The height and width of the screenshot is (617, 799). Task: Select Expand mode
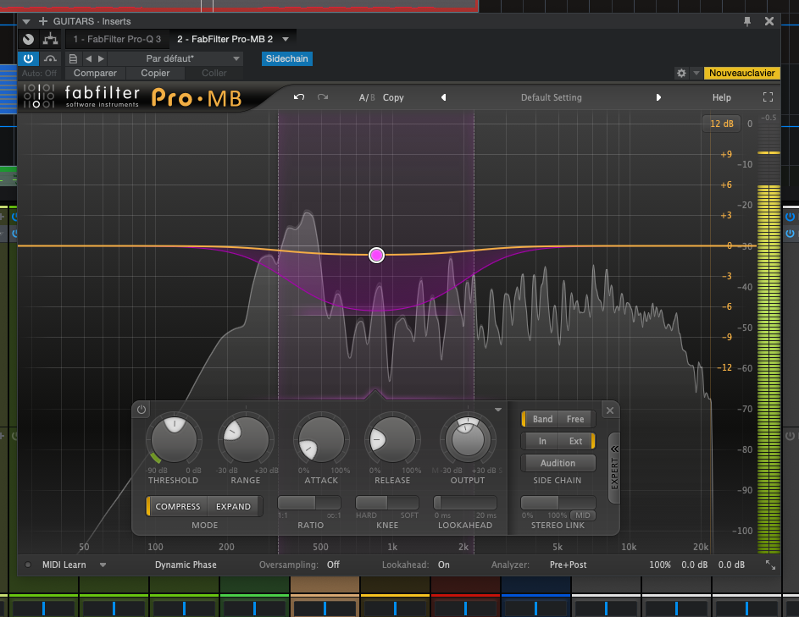click(x=233, y=506)
